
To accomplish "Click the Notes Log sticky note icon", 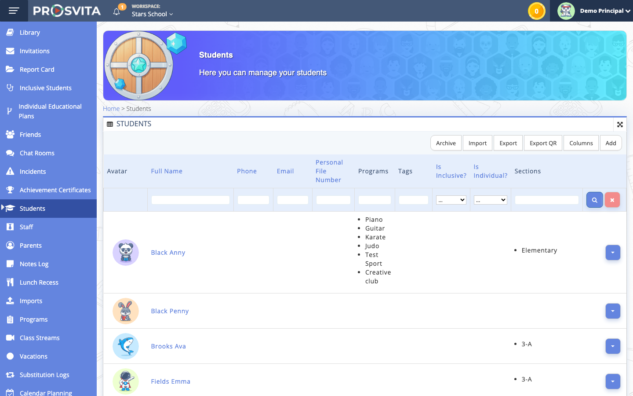I will [10, 264].
